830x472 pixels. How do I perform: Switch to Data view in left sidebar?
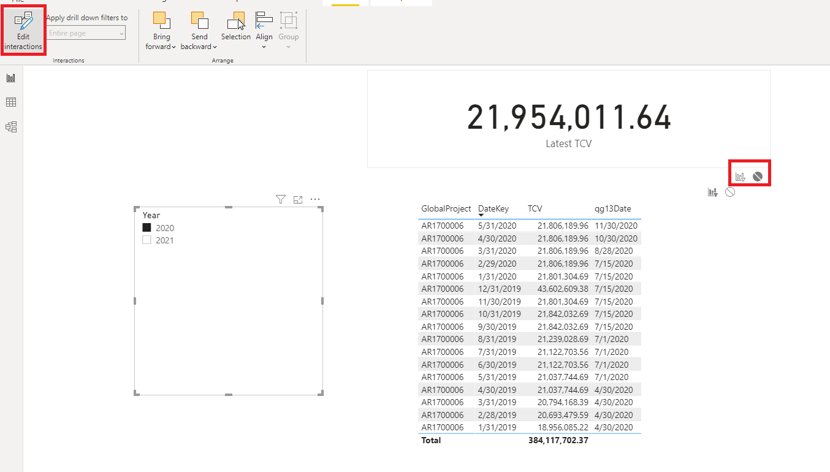(x=11, y=102)
